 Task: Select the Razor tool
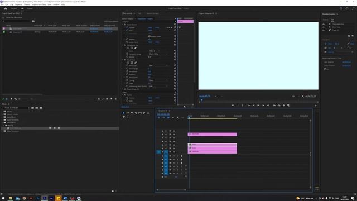click(136, 113)
